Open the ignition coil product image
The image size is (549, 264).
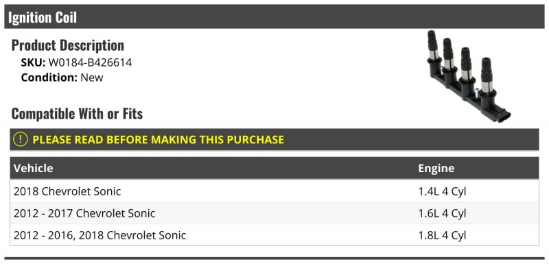click(469, 76)
